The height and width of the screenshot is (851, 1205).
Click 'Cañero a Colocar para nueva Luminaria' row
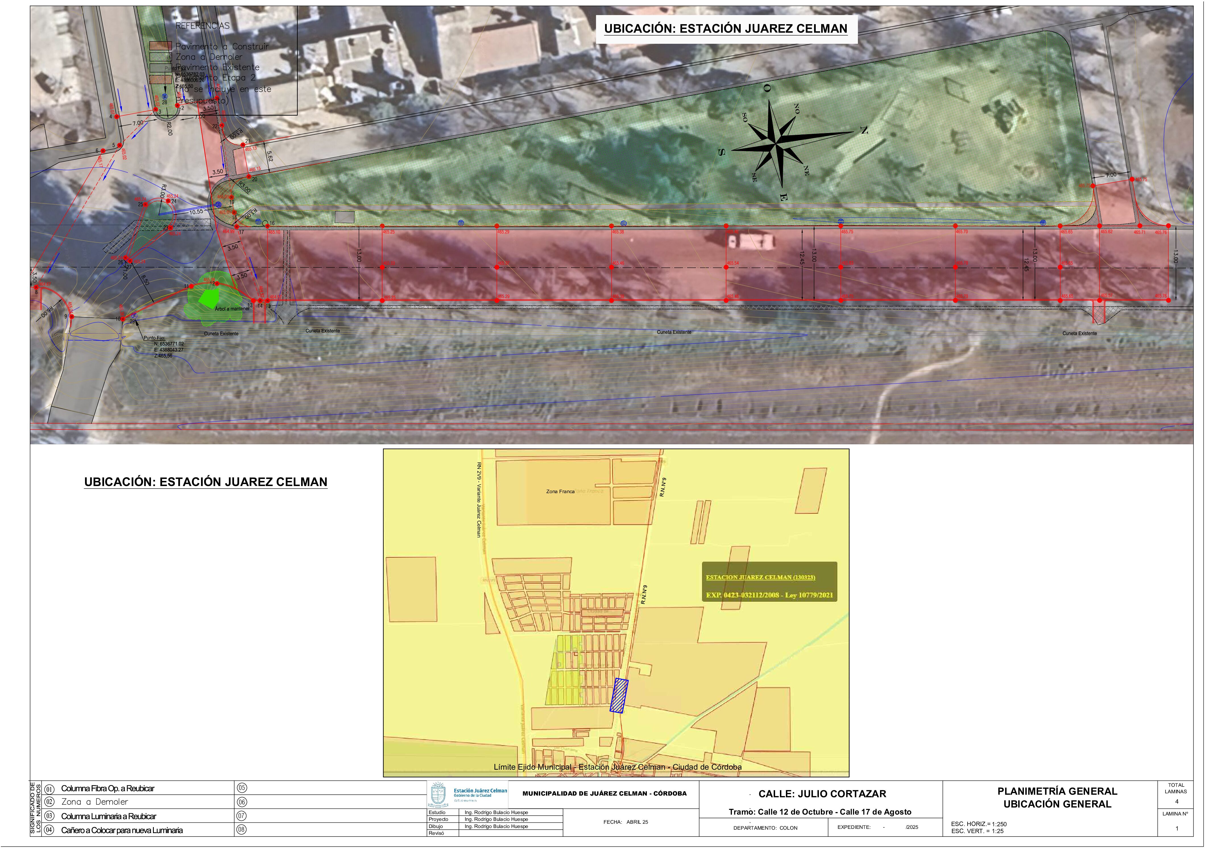pos(122,831)
